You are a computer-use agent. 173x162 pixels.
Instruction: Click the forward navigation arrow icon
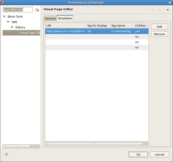pos(160,10)
